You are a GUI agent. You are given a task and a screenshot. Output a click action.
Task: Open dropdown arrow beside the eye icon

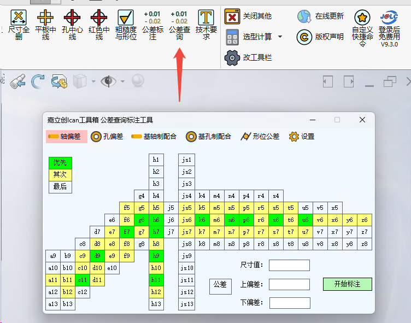[122, 82]
